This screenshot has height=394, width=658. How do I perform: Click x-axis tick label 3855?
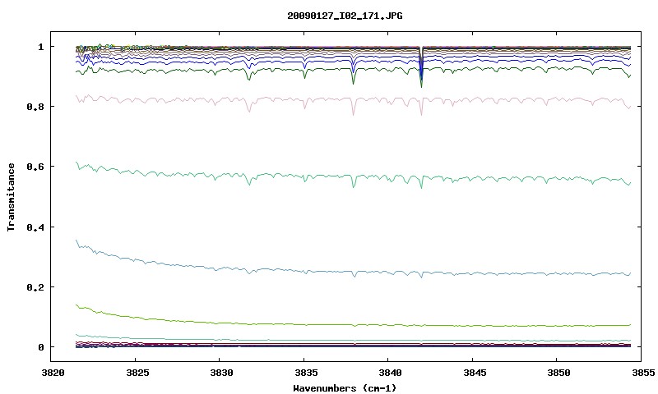pos(643,373)
